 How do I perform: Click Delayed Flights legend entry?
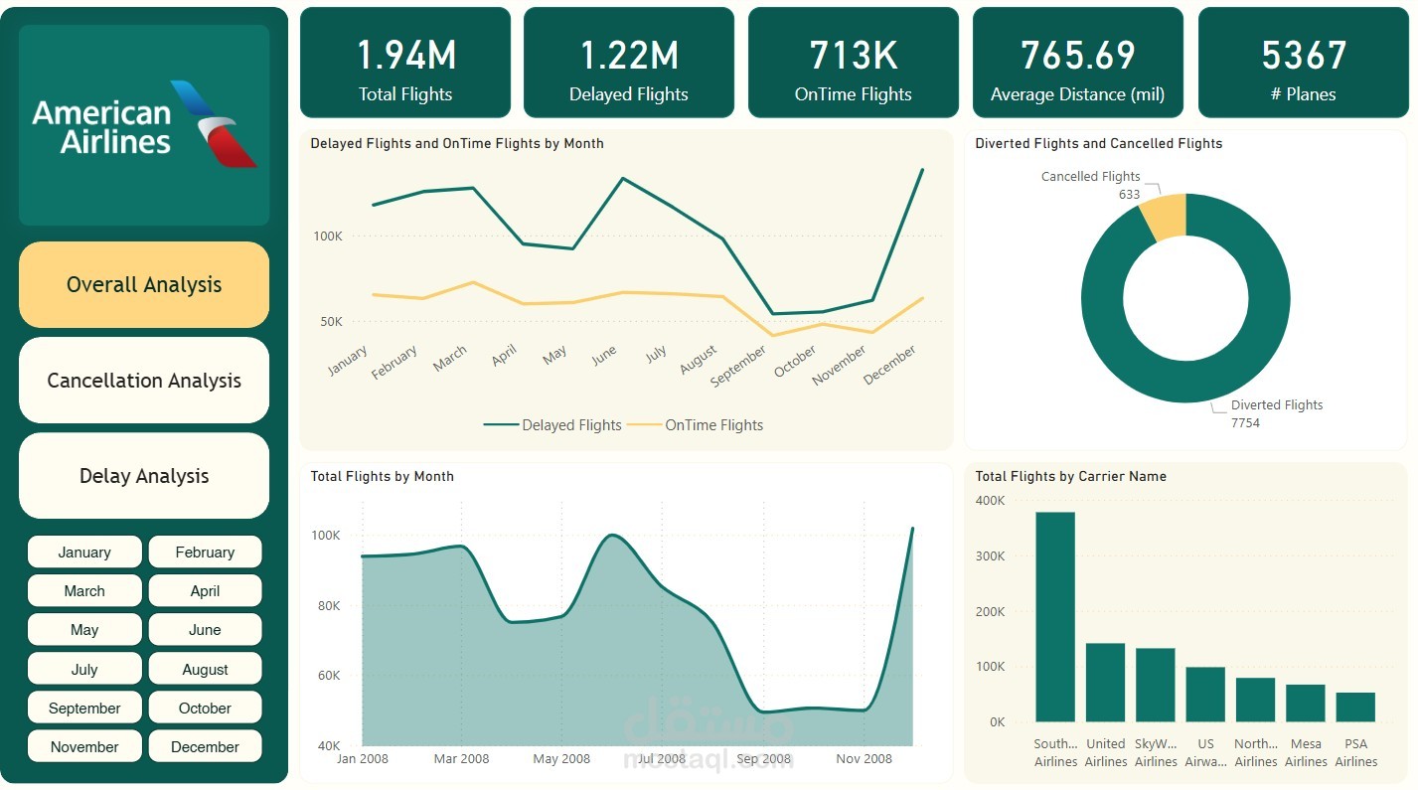click(552, 424)
